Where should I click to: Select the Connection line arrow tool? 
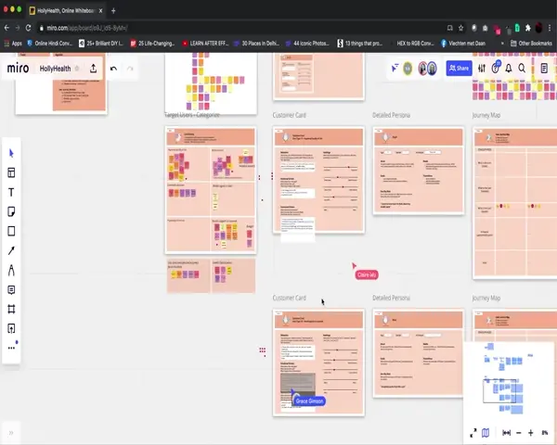pyautogui.click(x=11, y=251)
